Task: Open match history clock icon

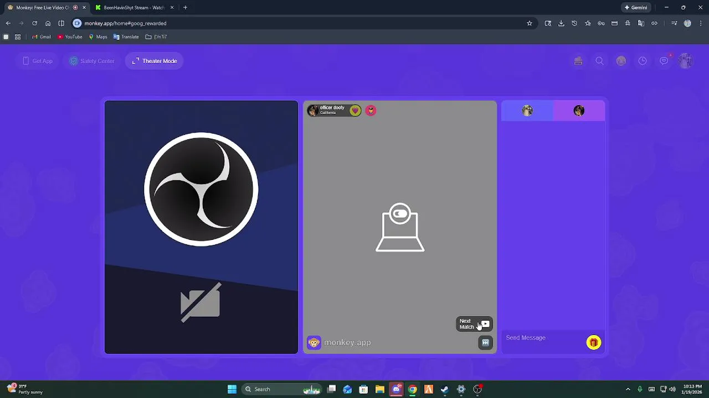Action: 643,61
